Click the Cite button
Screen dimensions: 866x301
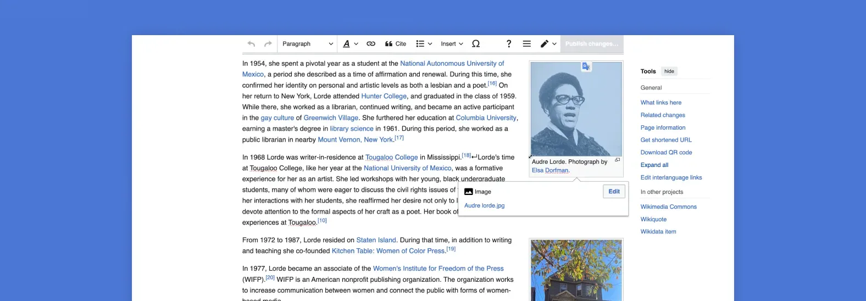pyautogui.click(x=396, y=44)
